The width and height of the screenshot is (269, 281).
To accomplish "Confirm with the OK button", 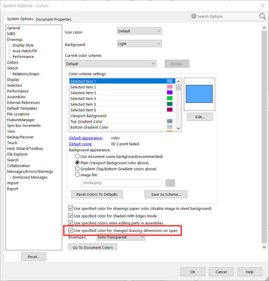I will pyautogui.click(x=193, y=272).
